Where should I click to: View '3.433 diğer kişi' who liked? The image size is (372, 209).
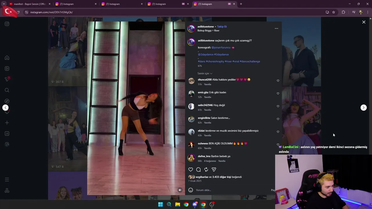[x=221, y=177]
